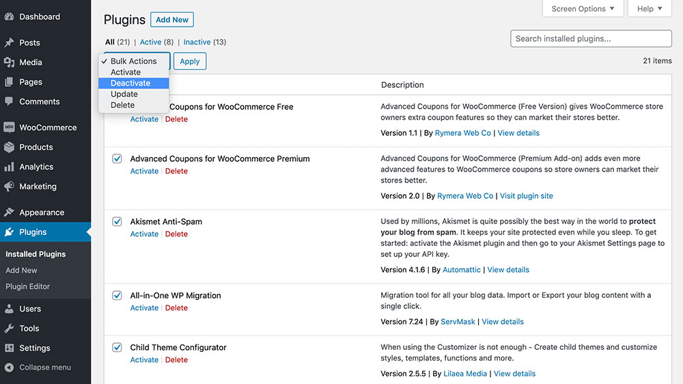Screen dimensions: 683x384
Task: Click the Add New button beside Plugins
Action: click(172, 20)
